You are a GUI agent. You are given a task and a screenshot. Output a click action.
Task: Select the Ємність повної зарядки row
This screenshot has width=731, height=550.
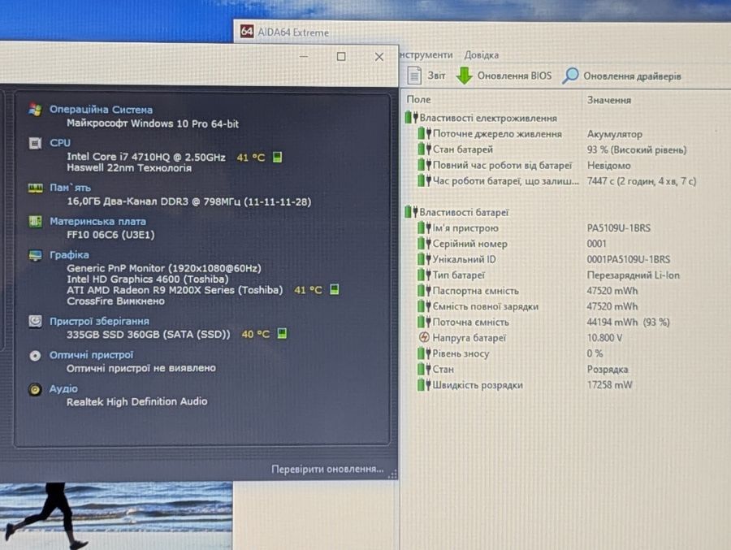tap(557, 306)
